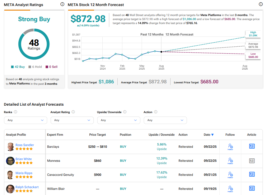Open the info tooltip icon next to Ranks
The width and height of the screenshot is (264, 195).
[x=16, y=112]
